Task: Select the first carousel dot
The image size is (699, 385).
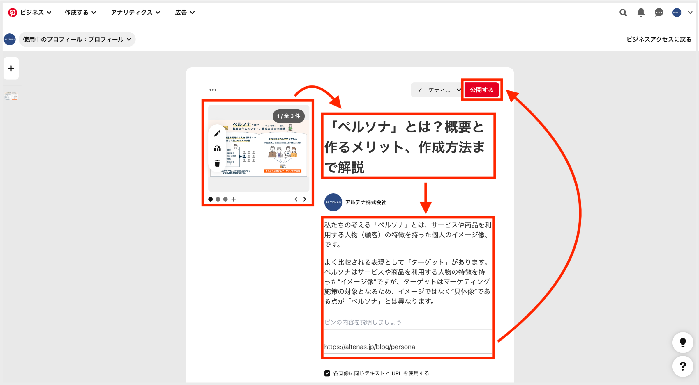Action: [x=210, y=199]
